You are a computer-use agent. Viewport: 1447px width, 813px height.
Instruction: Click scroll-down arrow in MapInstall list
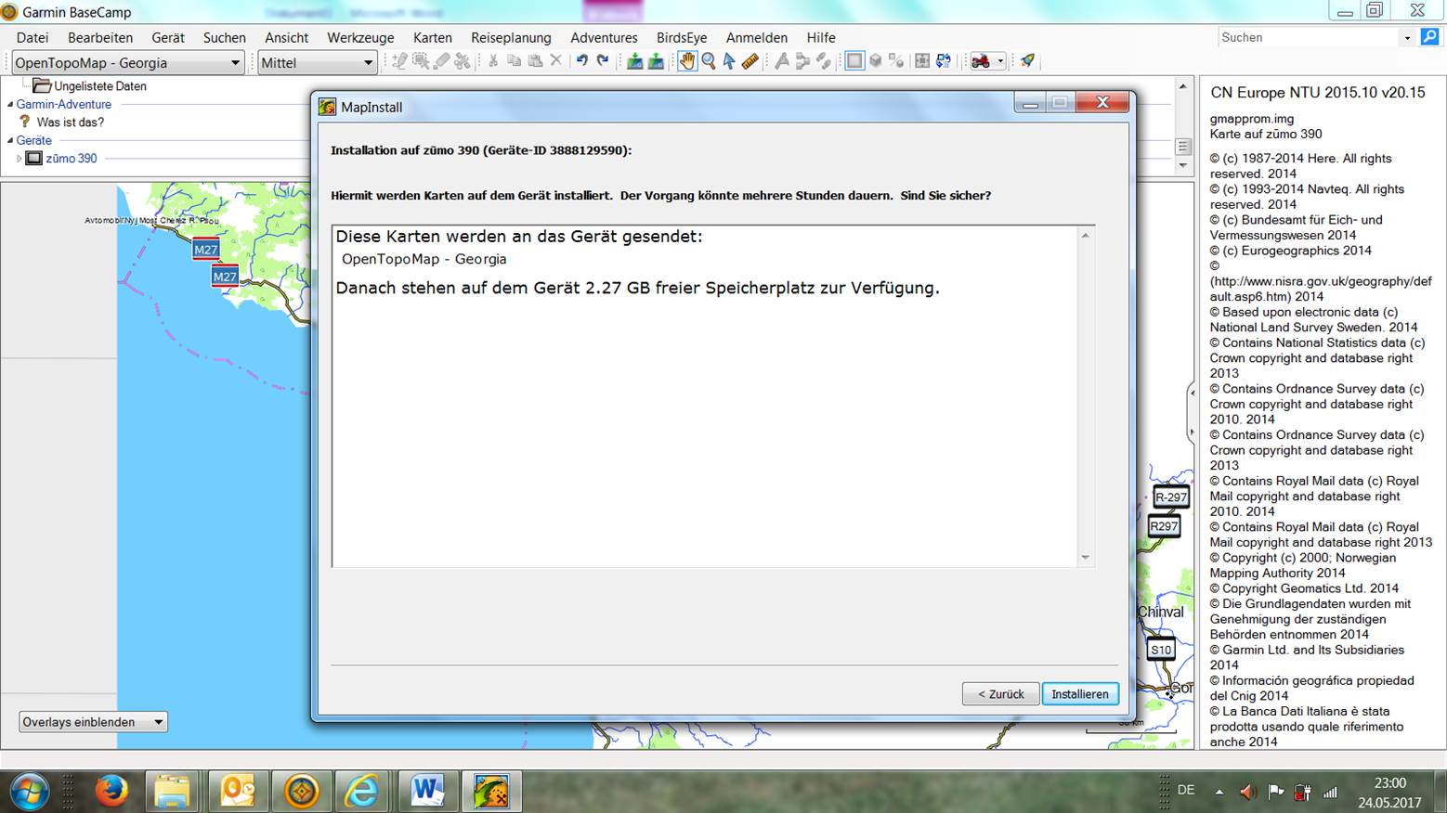tap(1085, 558)
